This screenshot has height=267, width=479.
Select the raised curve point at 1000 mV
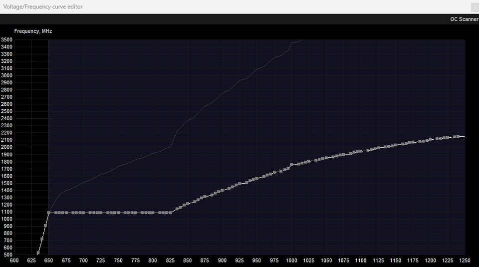click(x=292, y=164)
